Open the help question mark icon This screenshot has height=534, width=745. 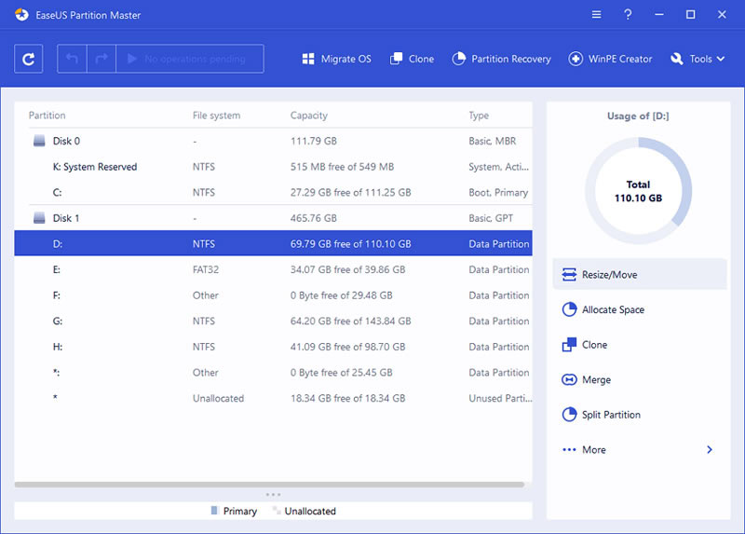coord(628,14)
